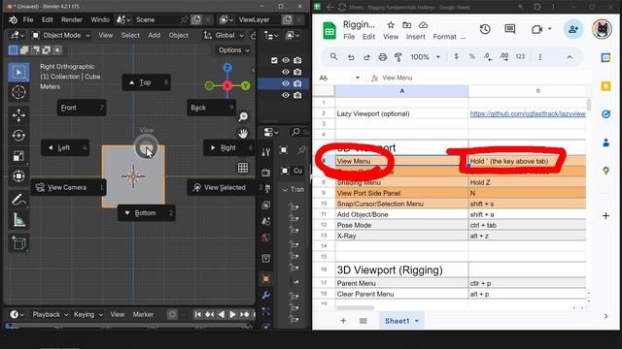Click the Y axis on navigation gizmo
Screen dimensions: 622x349
coord(246,85)
